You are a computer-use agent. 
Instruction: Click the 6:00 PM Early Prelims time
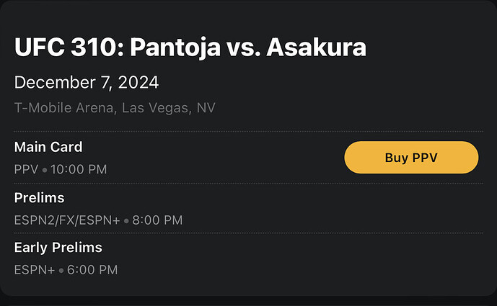pos(91,271)
